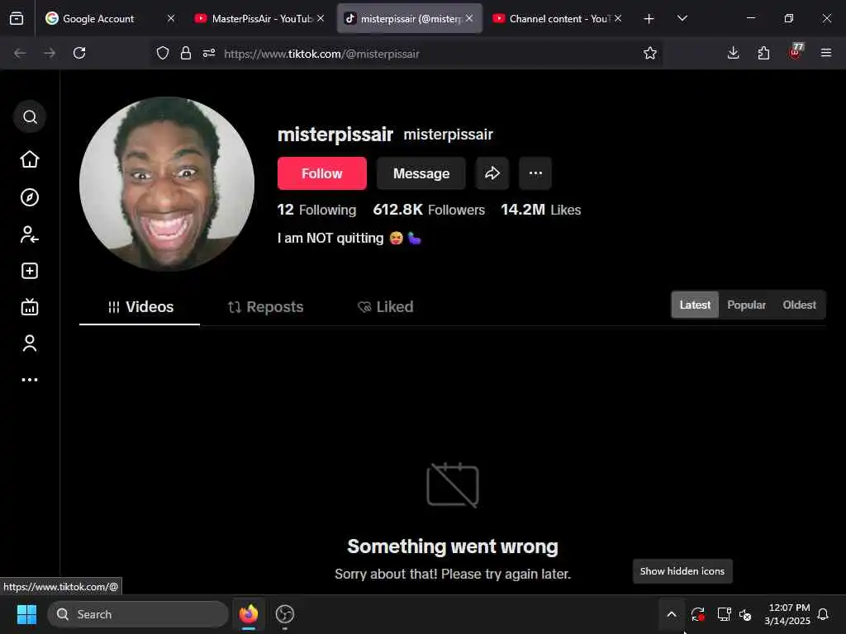Open the Windows Start menu

(x=26, y=614)
